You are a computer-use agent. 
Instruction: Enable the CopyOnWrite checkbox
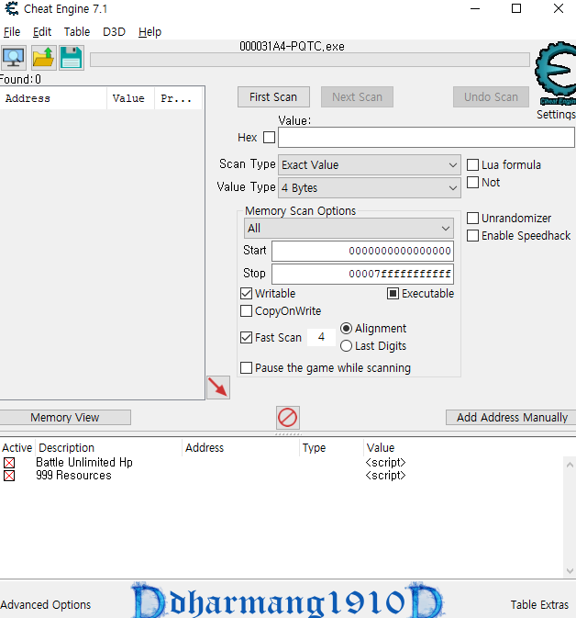[247, 311]
